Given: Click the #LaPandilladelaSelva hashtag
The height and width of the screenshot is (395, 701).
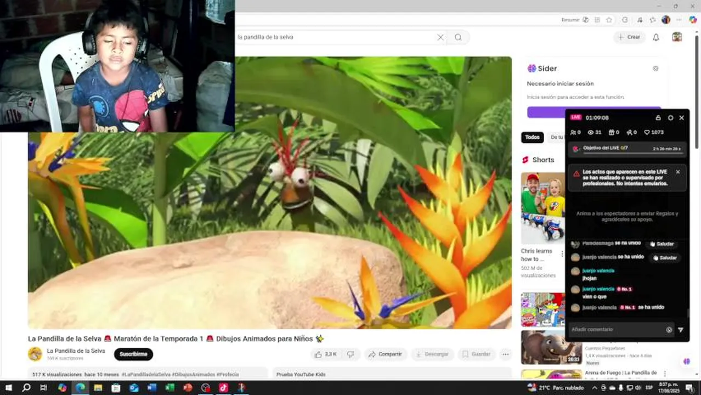Looking at the screenshot, I should click(x=146, y=375).
